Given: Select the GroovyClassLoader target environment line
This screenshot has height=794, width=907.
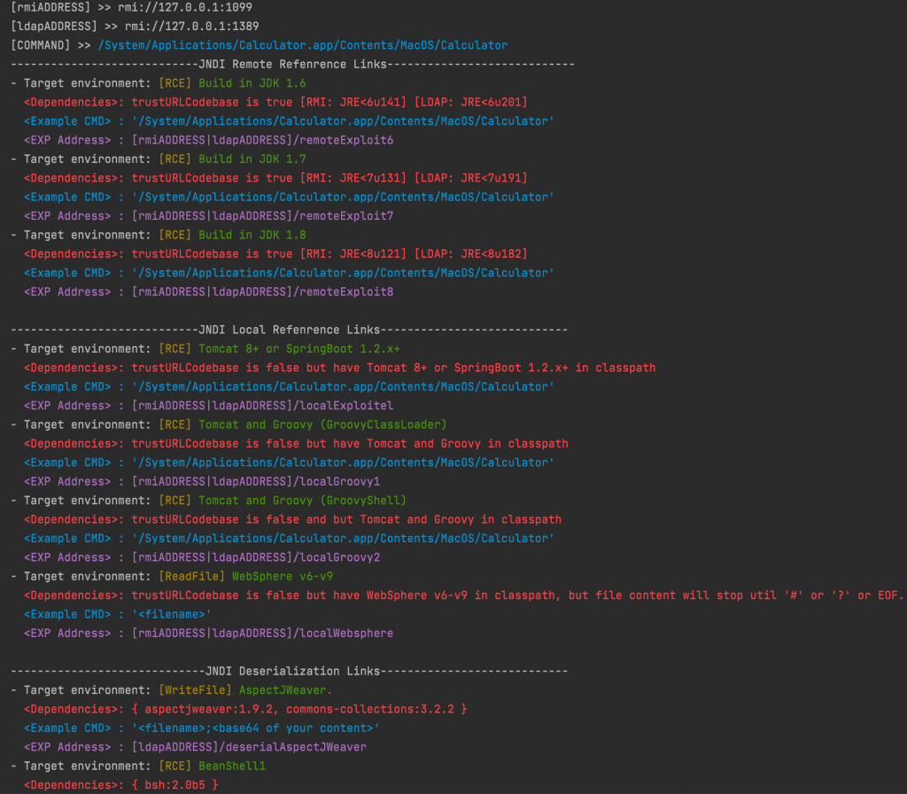Looking at the screenshot, I should tap(229, 424).
